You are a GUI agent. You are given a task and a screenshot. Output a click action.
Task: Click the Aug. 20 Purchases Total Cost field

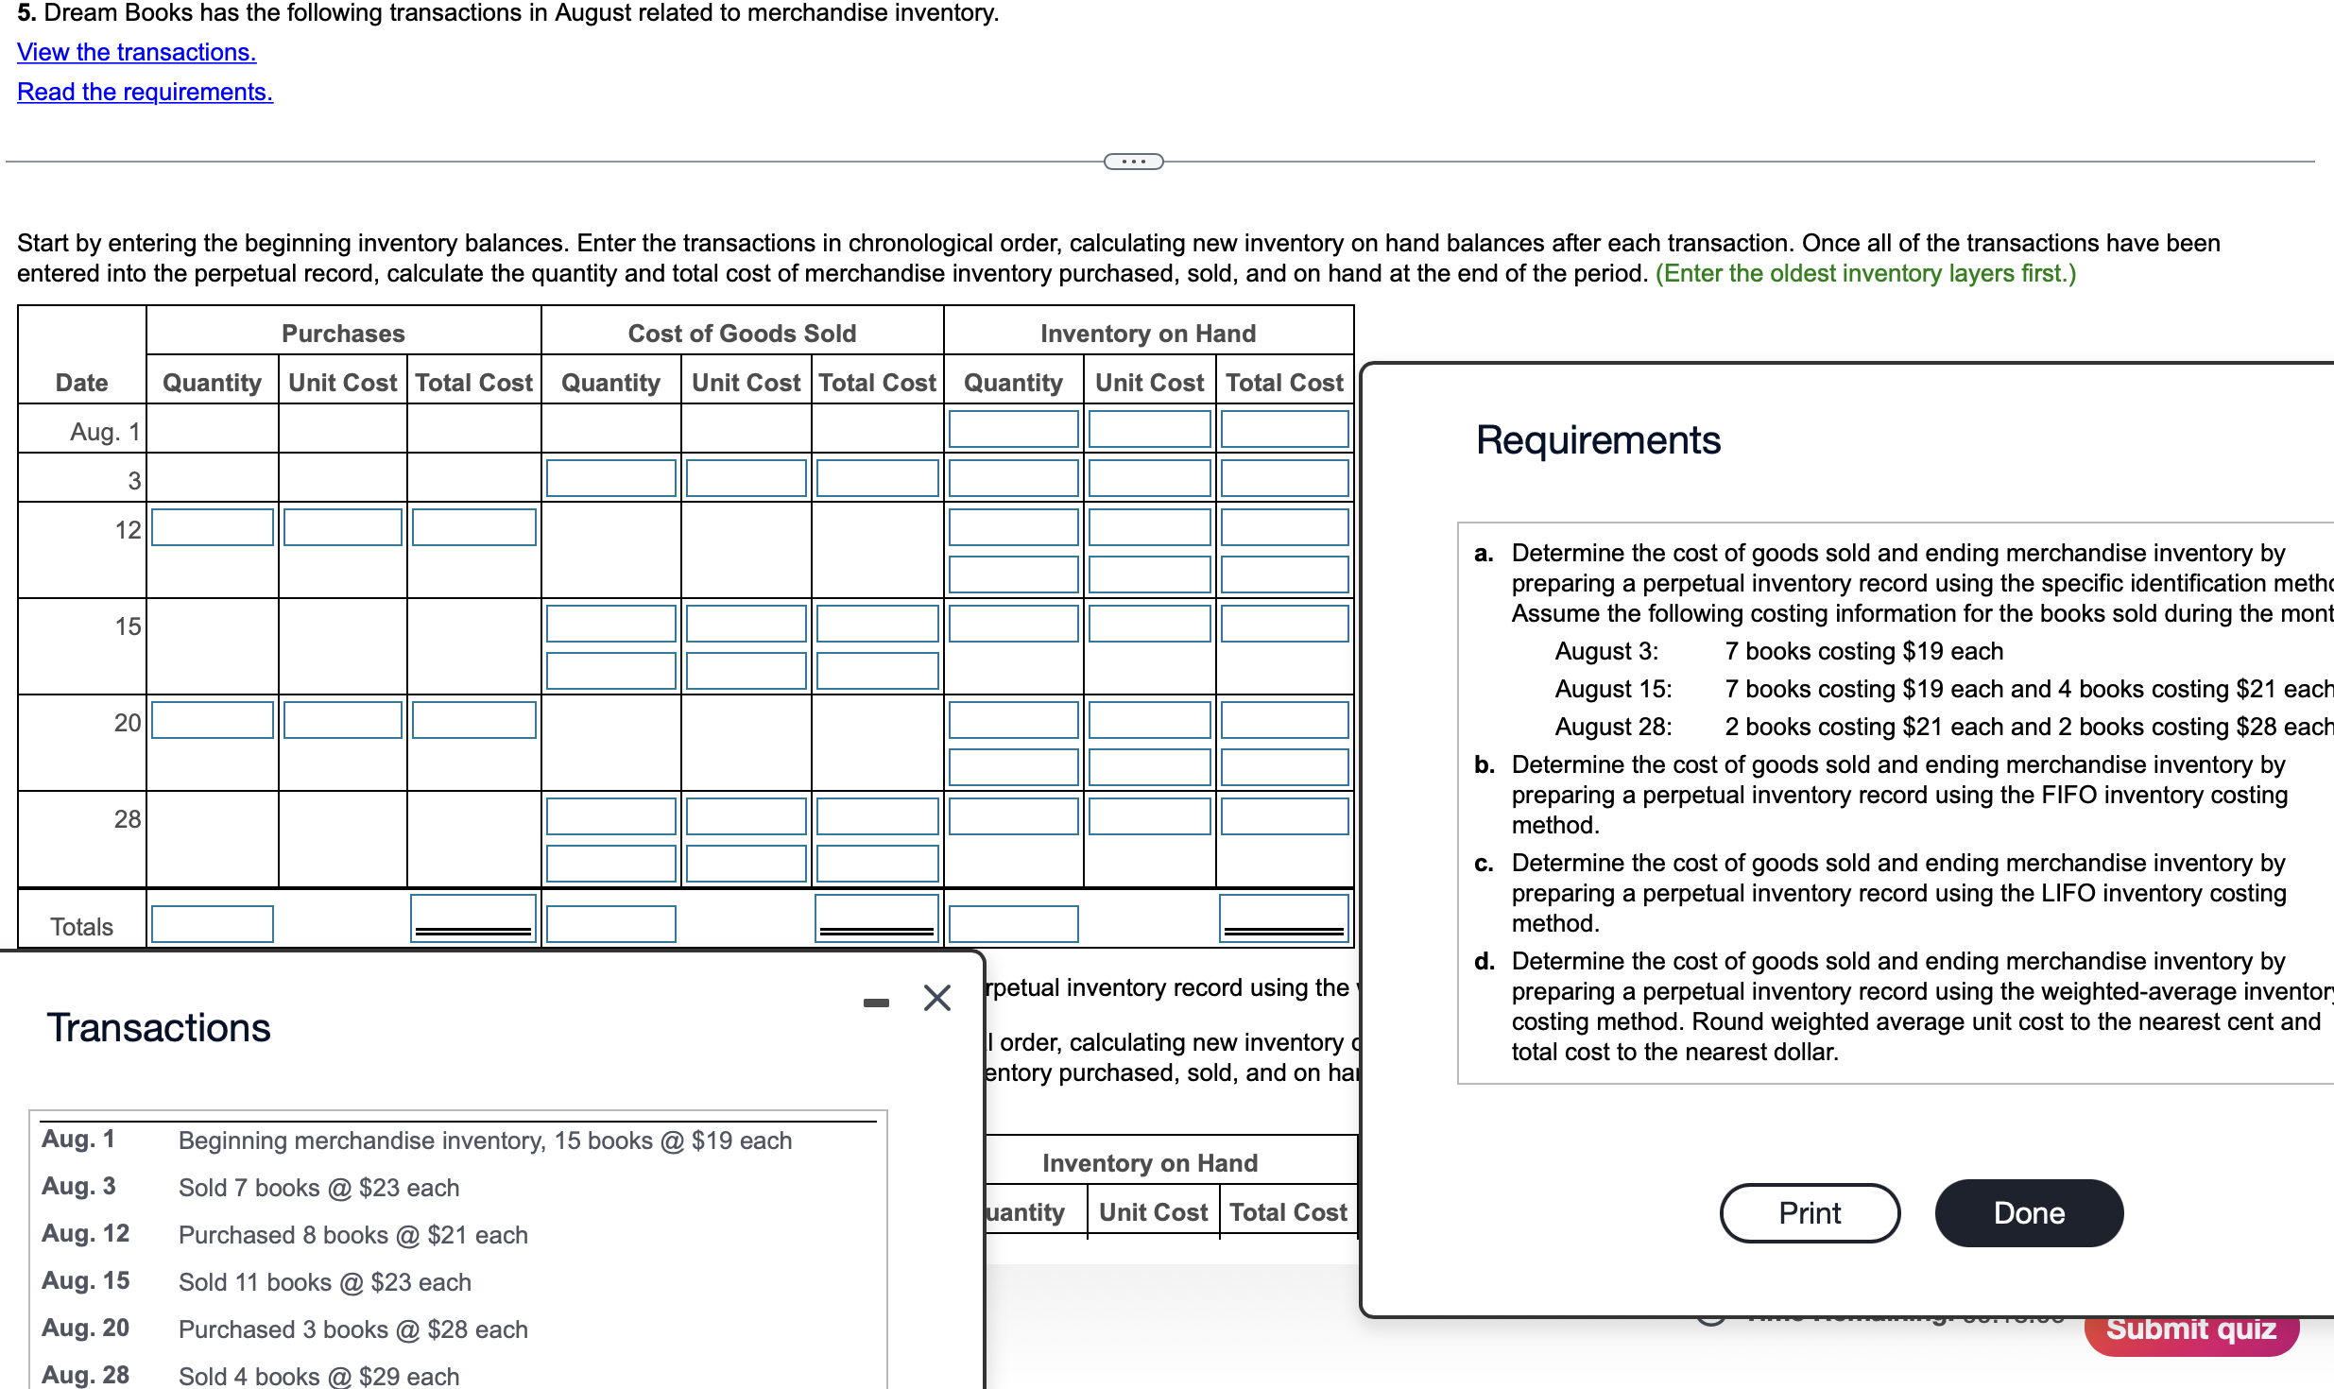point(472,720)
